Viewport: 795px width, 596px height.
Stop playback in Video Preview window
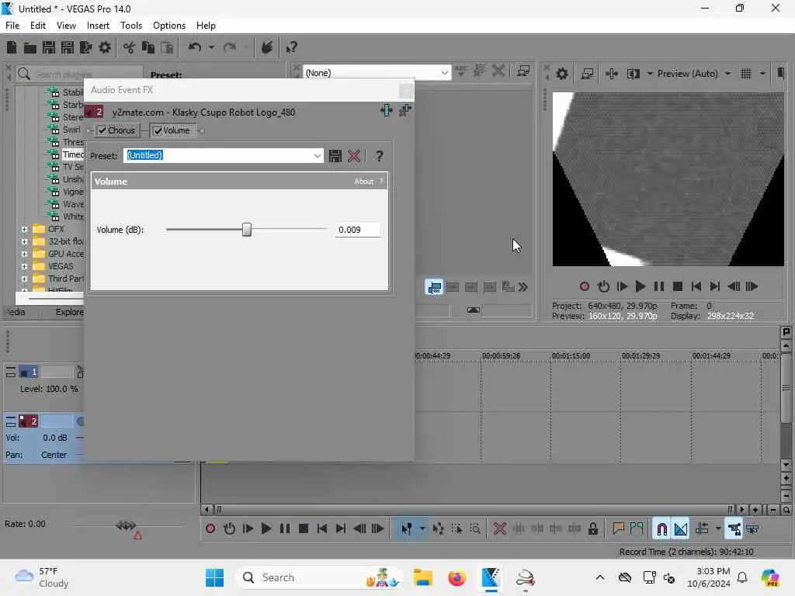tap(677, 286)
